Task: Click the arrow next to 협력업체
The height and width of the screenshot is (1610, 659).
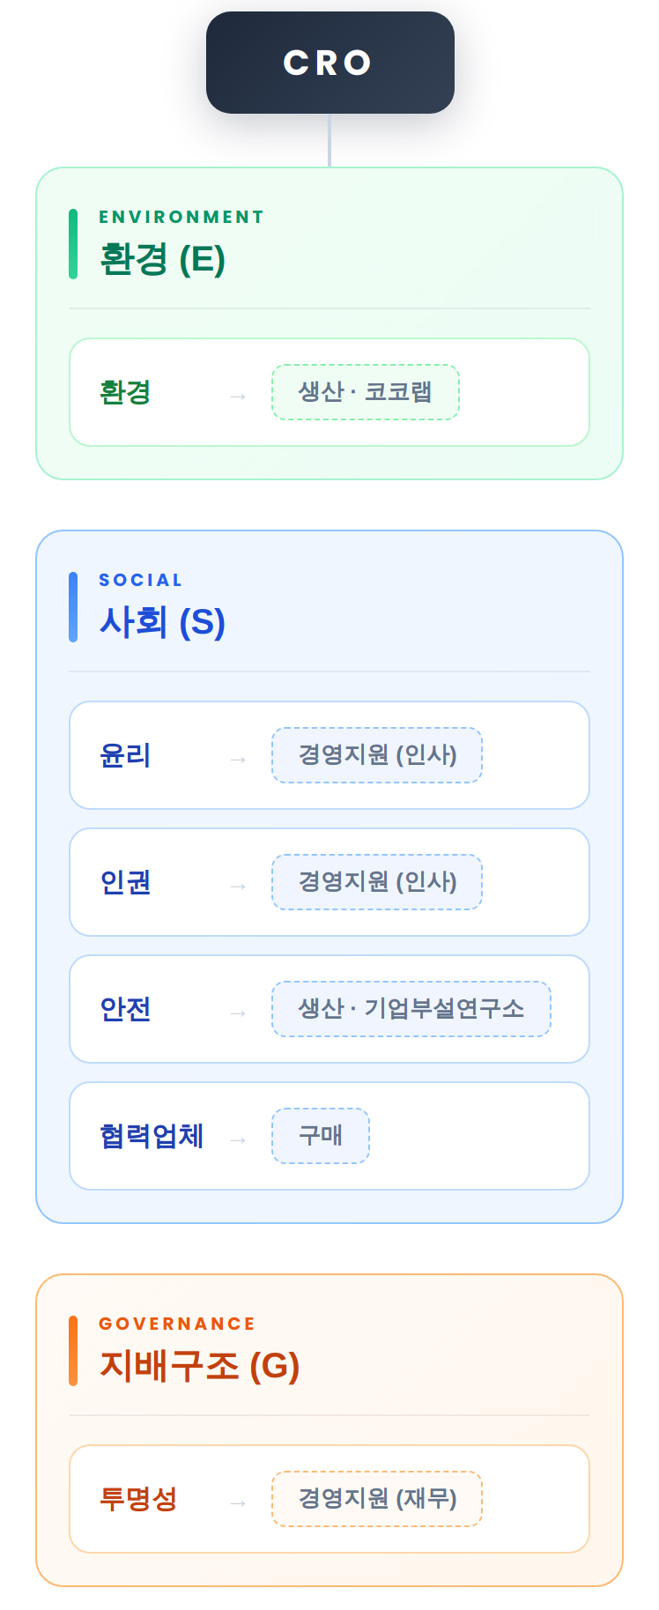Action: [x=237, y=1141]
